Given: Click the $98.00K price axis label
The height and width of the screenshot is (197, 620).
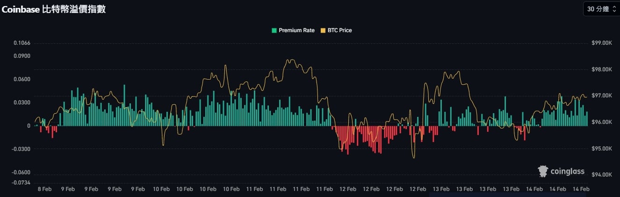Looking at the screenshot, I should 601,69.
